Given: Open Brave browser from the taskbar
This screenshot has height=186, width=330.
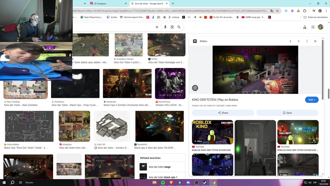Looking at the screenshot, I should tap(171, 183).
